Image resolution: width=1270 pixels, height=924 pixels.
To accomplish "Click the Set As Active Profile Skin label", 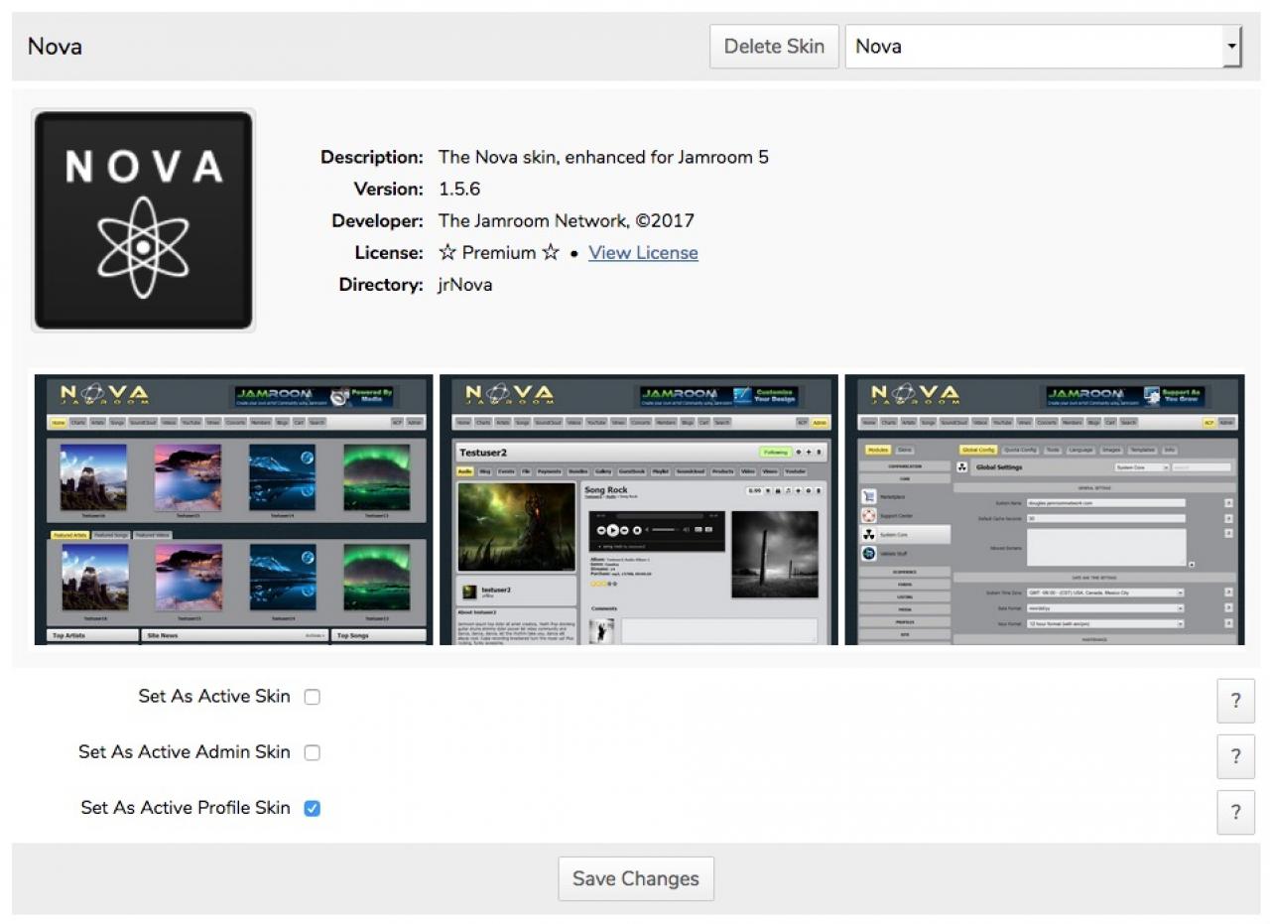I will pyautogui.click(x=186, y=808).
